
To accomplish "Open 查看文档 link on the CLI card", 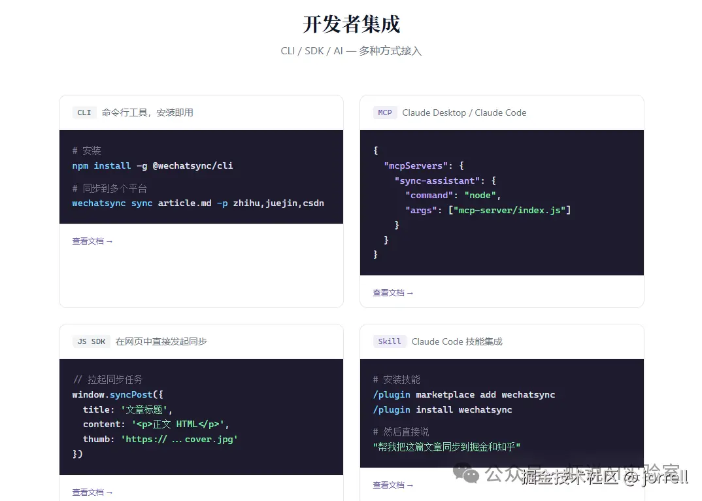I will click(89, 241).
